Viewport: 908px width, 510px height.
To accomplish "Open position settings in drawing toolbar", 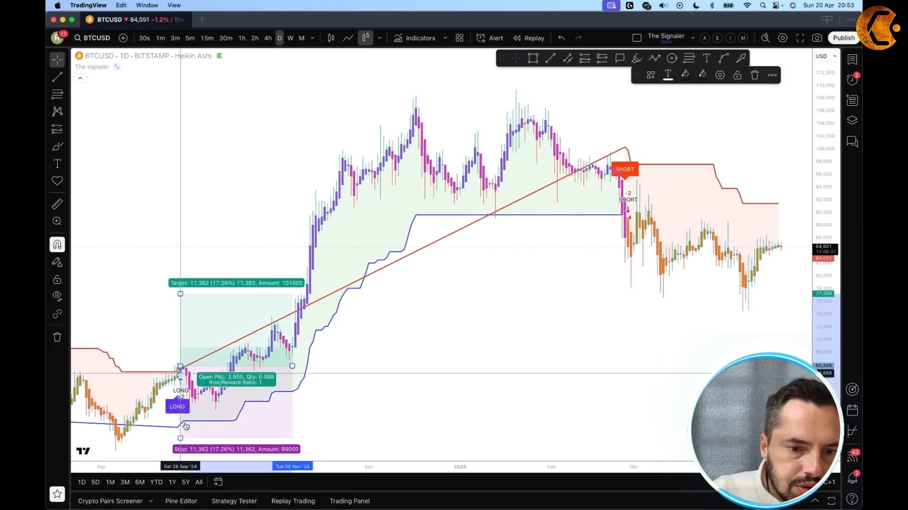I will [x=720, y=75].
